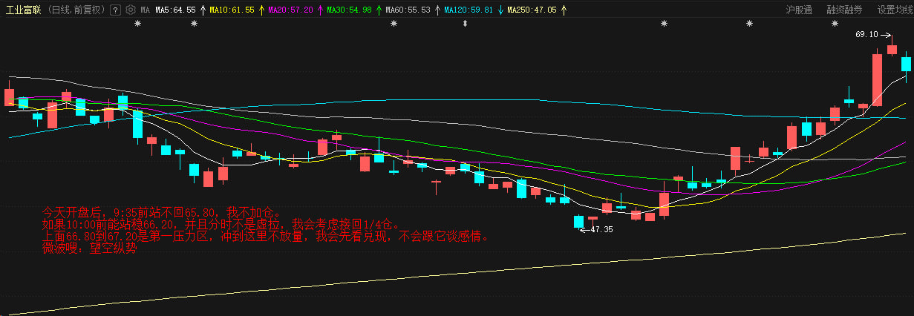Click info star marker beneath MA5's arrow
Screen dimensions: 914x316
pyautogui.click(x=195, y=24)
